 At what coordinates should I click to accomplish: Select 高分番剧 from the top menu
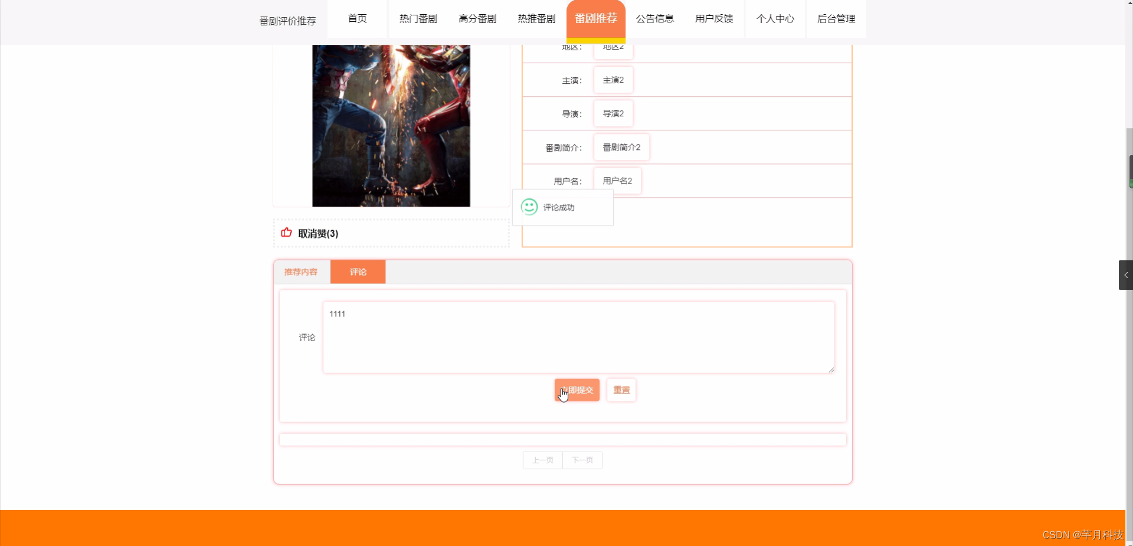click(x=477, y=18)
